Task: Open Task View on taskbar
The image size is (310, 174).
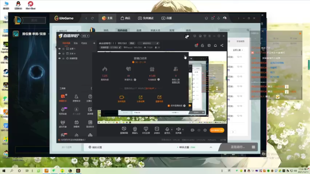Action: point(27,171)
